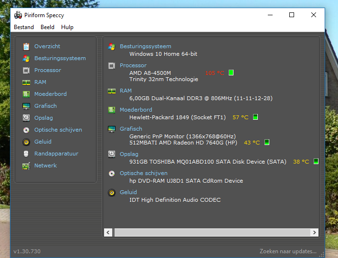Screen dimensions: 338x258
Task: Click the Processor chip icon in summary panel
Action: [112, 66]
